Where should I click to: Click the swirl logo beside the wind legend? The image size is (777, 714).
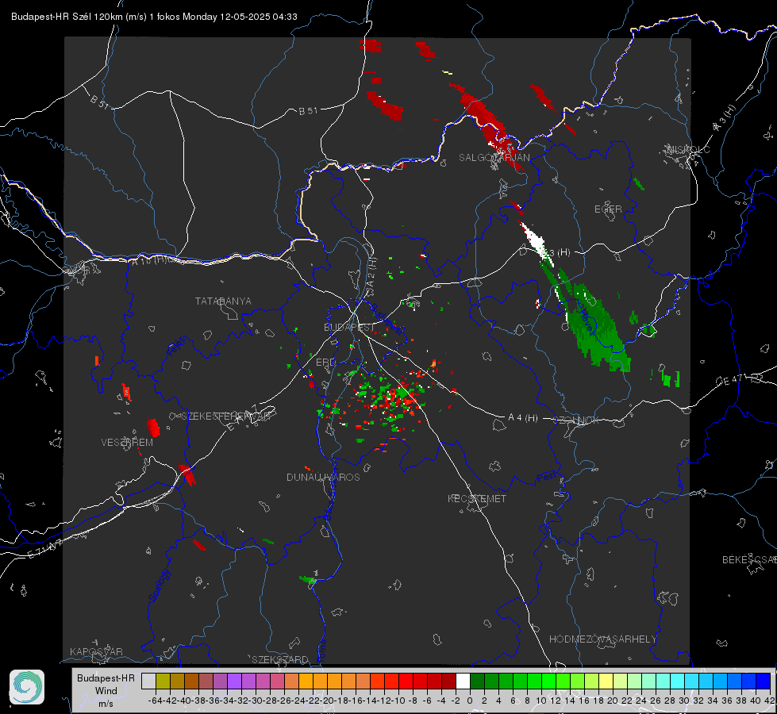point(27,687)
